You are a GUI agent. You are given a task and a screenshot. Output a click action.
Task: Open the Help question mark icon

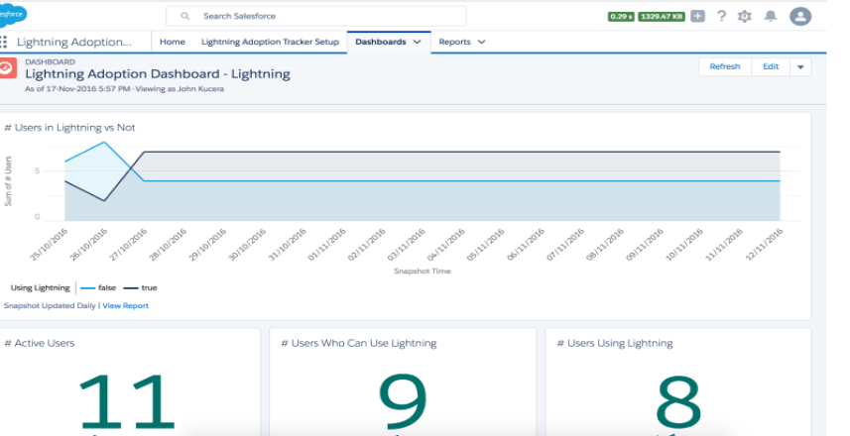[x=721, y=16]
